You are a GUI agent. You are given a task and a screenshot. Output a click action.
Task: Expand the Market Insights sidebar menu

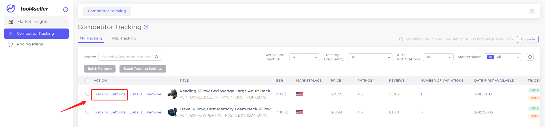point(36,21)
